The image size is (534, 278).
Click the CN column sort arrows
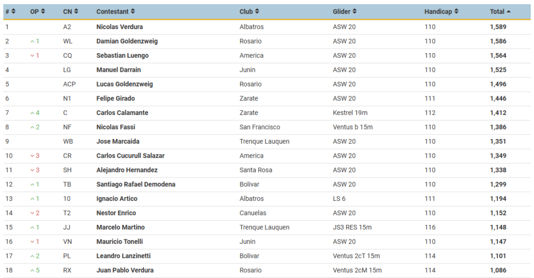[76, 11]
